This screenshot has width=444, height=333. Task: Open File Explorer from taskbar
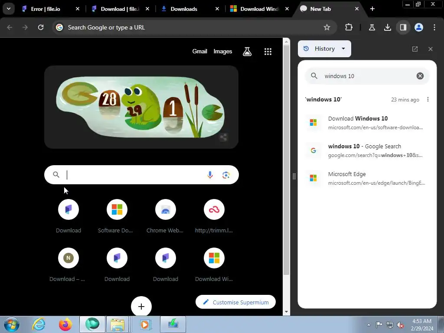(118, 324)
